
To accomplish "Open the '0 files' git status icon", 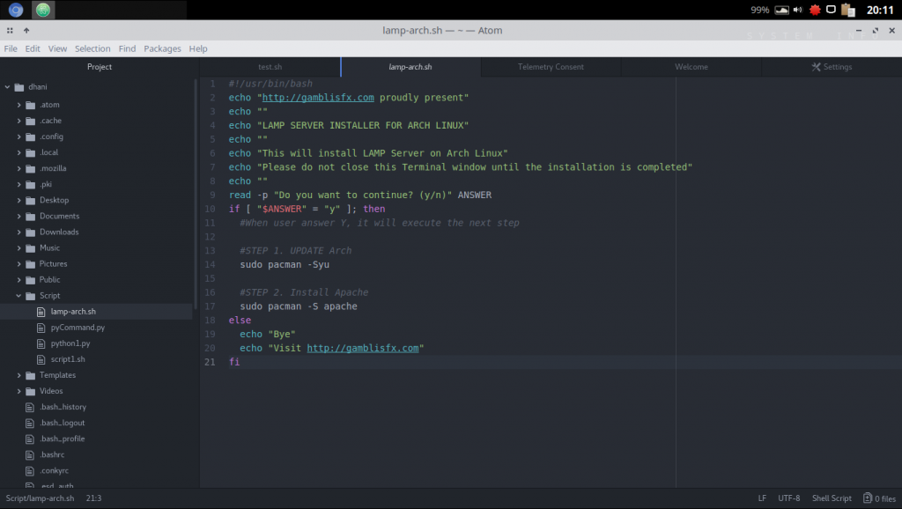I will (x=868, y=498).
